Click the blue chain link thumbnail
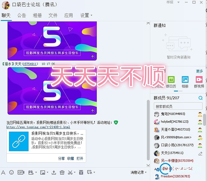The height and width of the screenshot is (181, 207). 19,141
